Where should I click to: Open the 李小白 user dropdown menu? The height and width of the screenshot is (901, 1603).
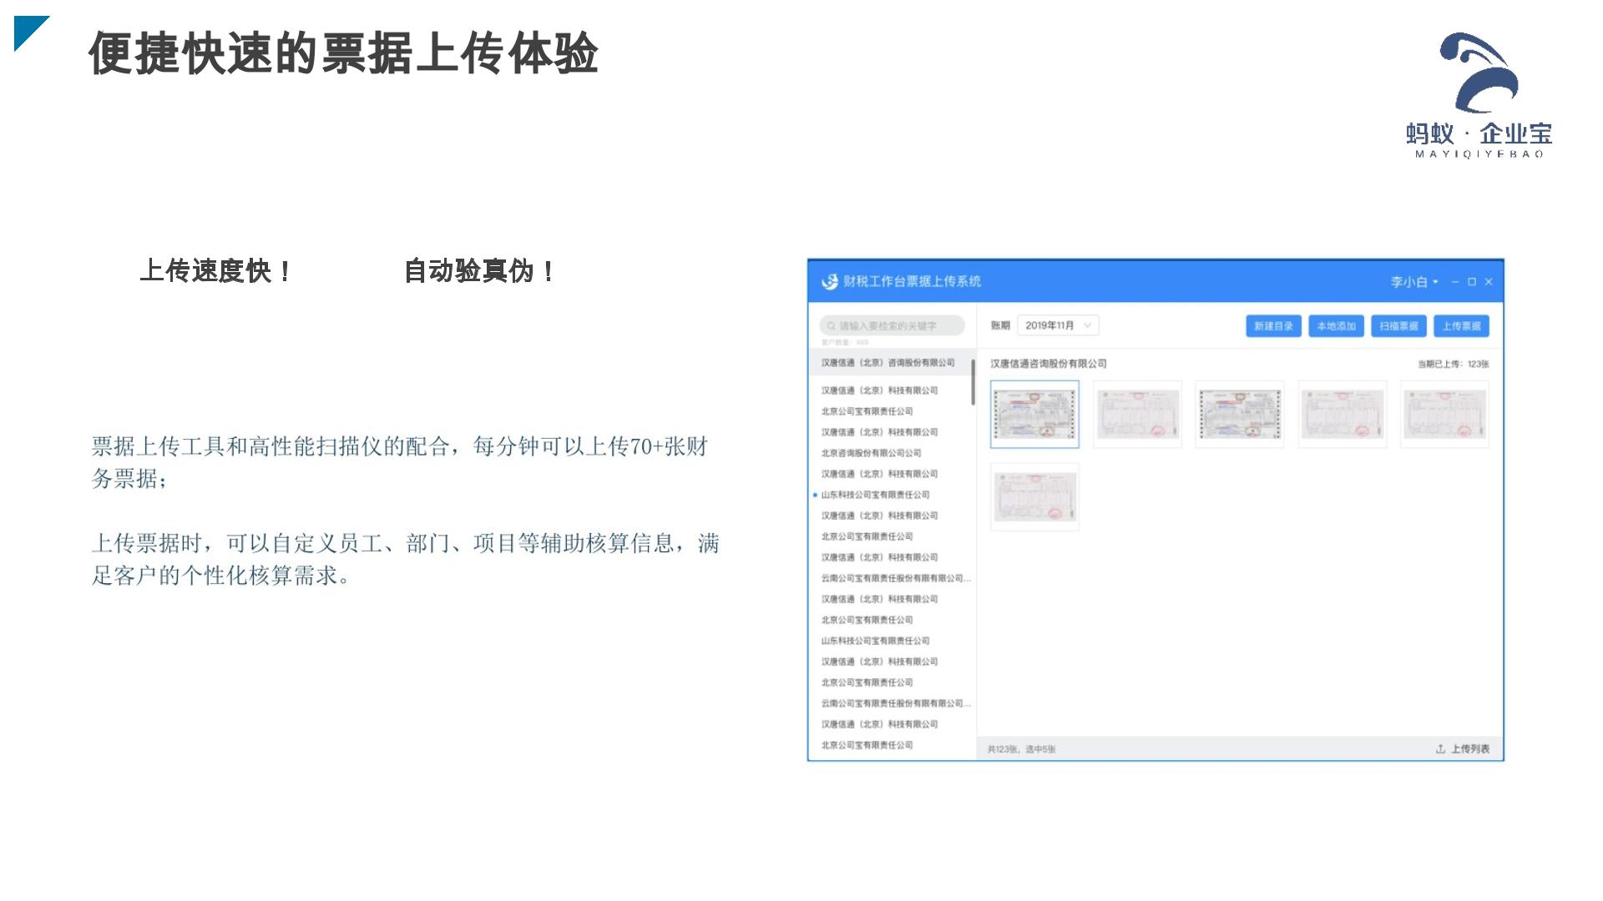click(x=1414, y=282)
